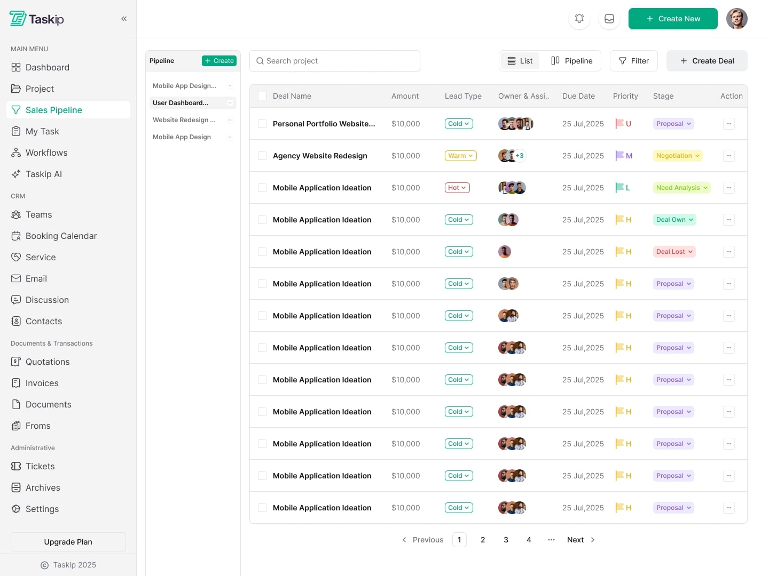Open Quotations under Documents & Transactions
The width and height of the screenshot is (769, 576).
tap(47, 362)
